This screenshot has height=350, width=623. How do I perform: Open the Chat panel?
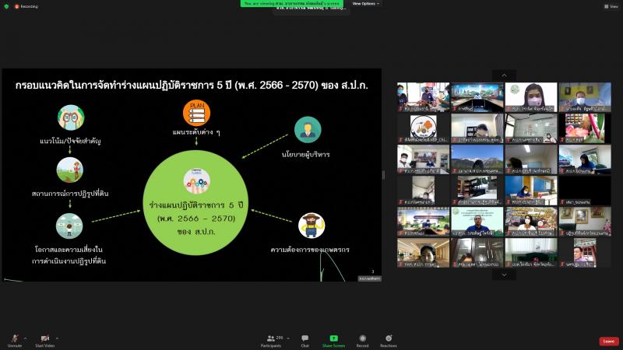click(x=304, y=340)
